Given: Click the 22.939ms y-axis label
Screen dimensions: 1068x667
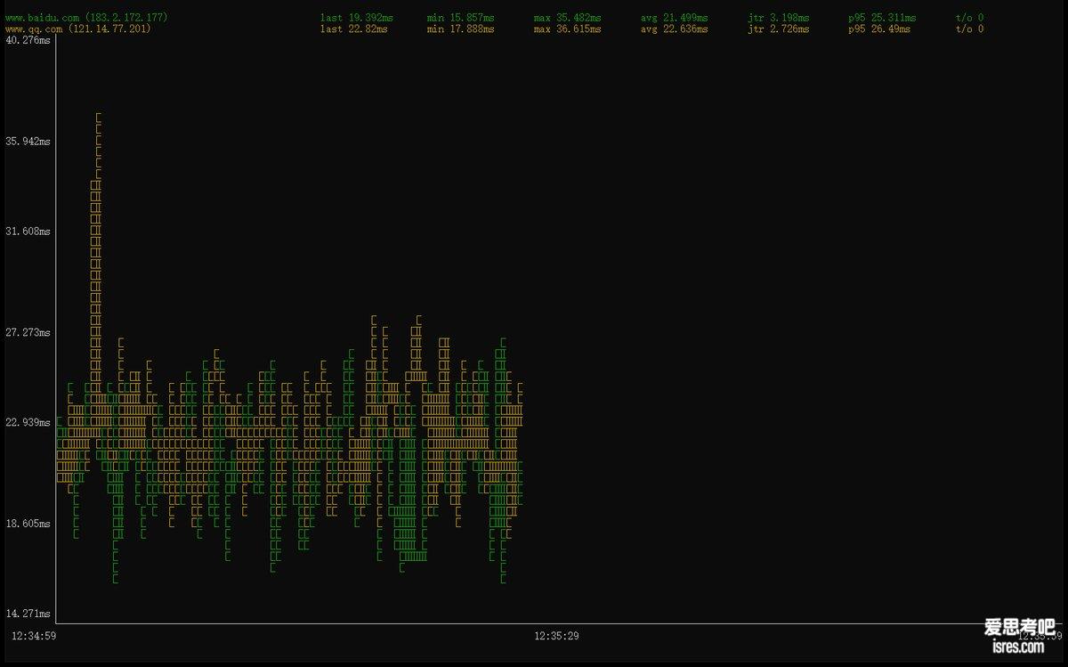Looking at the screenshot, I should coord(28,422).
